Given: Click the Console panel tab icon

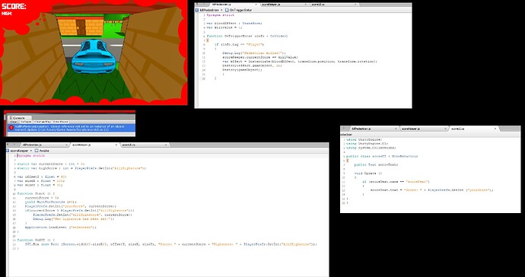Looking at the screenshot, I should [x=11, y=118].
